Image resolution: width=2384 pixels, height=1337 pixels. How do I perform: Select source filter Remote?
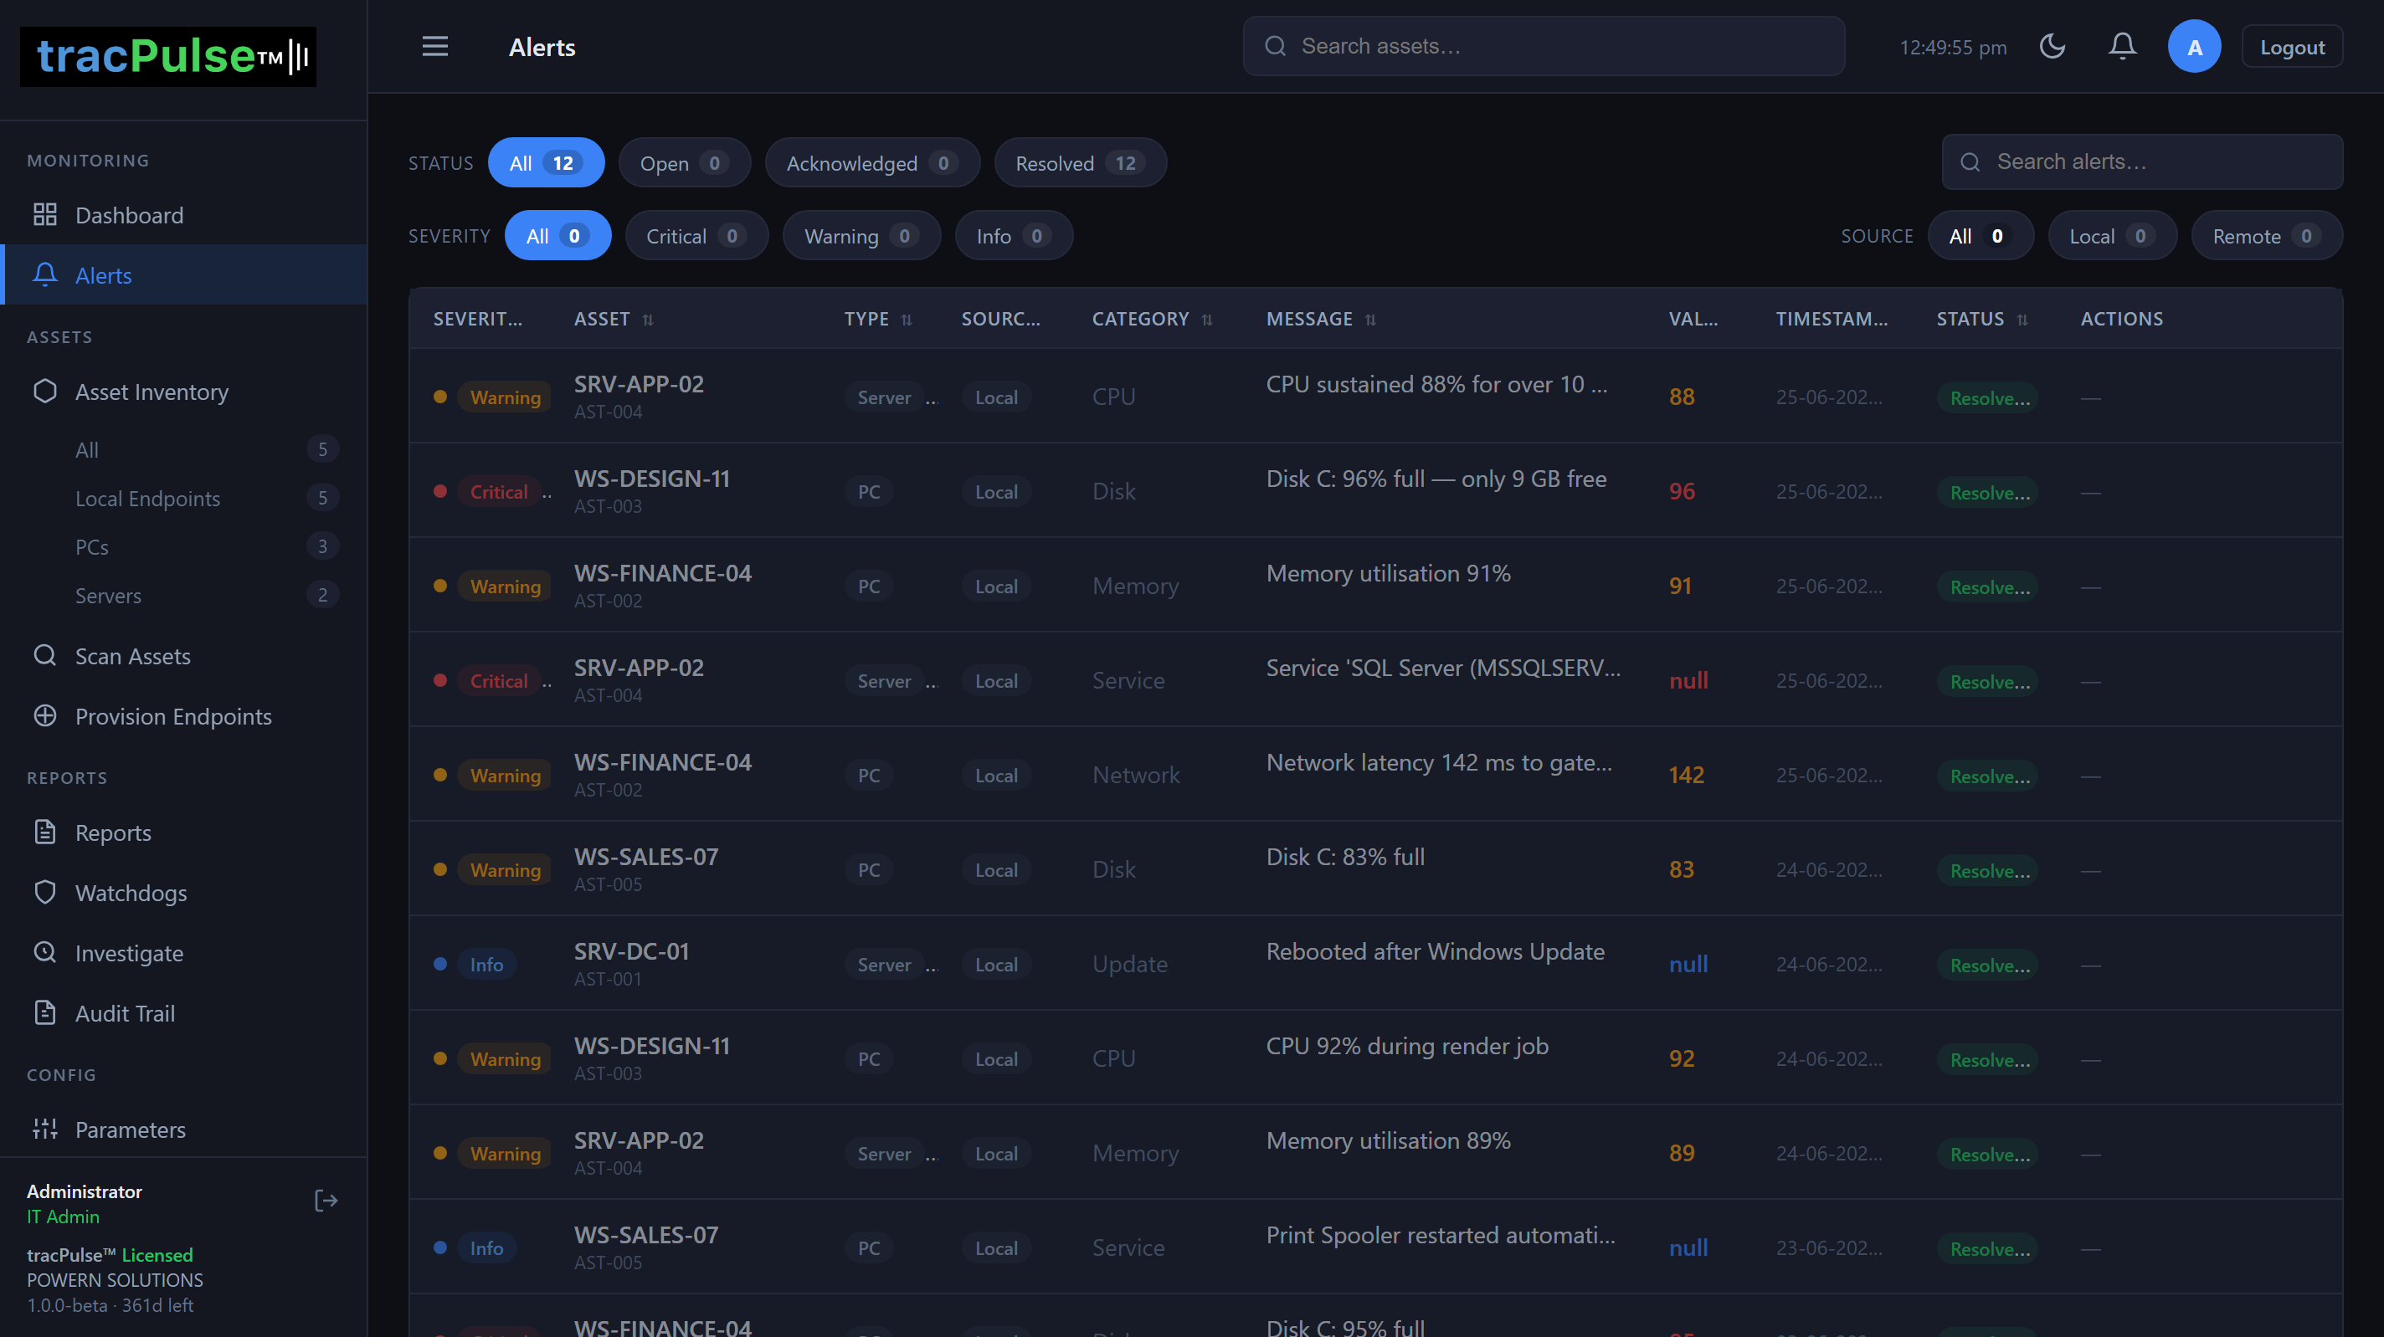pyautogui.click(x=2267, y=236)
